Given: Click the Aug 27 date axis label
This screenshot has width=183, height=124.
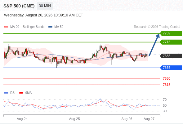Looking at the screenshot, I should coord(149,119).
